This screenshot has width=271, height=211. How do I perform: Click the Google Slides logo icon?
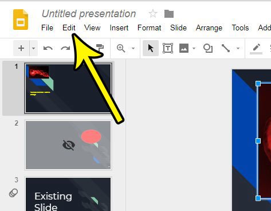click(x=21, y=19)
